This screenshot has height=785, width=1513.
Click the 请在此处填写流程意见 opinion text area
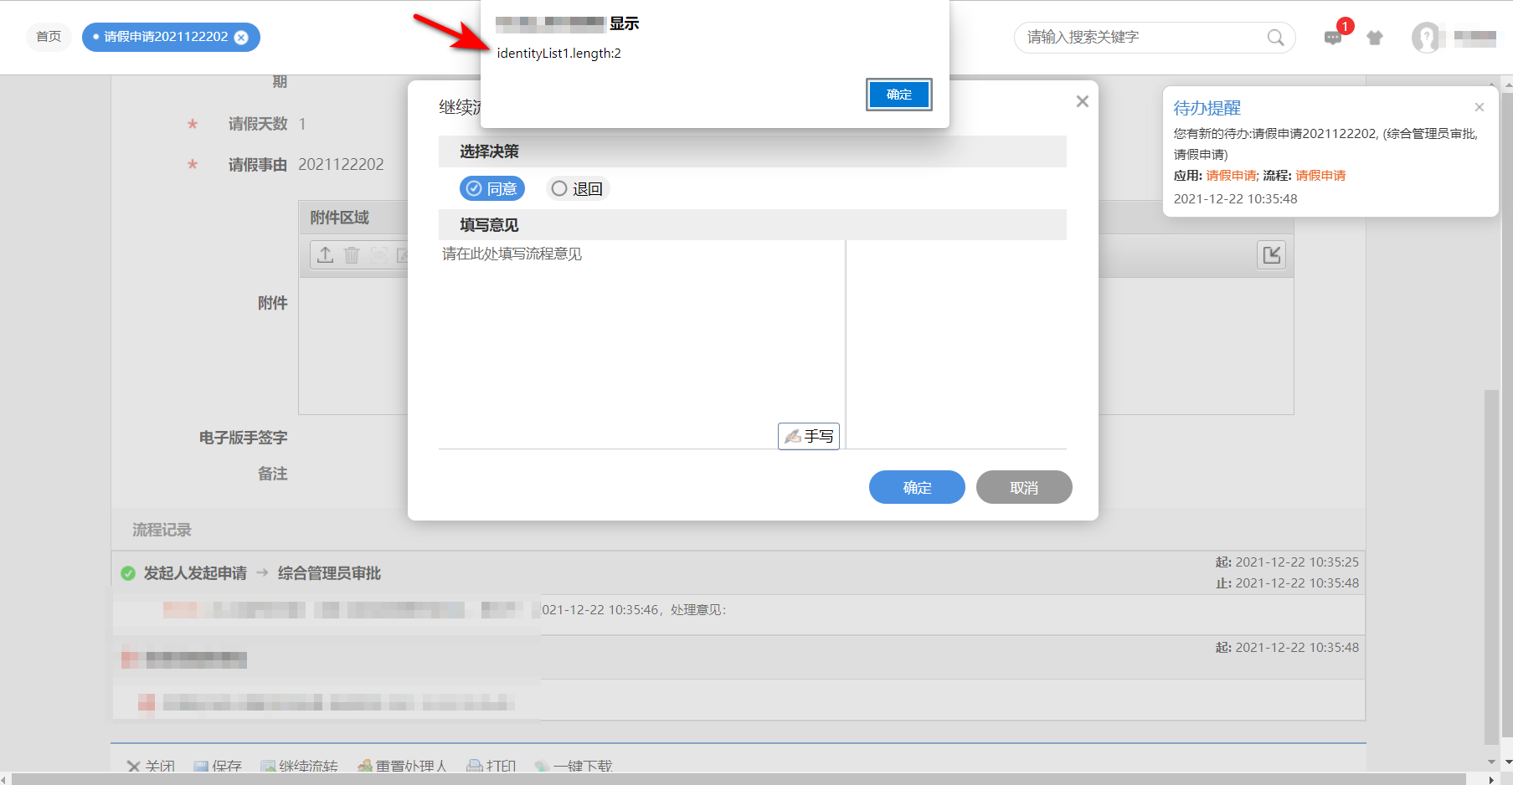pyautogui.click(x=641, y=344)
